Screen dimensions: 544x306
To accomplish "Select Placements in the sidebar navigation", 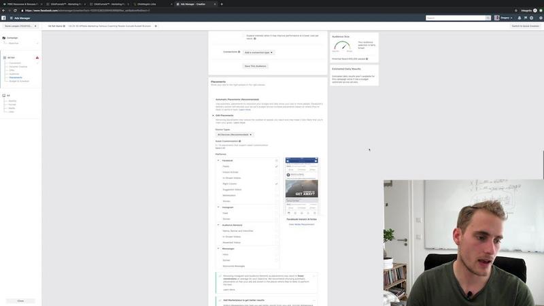I will click(16, 78).
